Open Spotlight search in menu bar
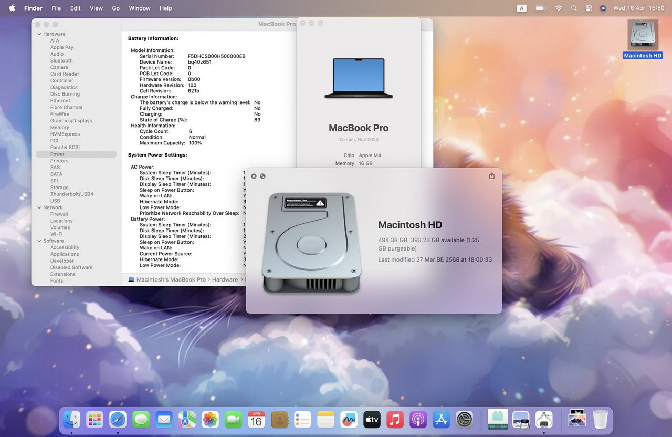The image size is (672, 437). pos(574,8)
